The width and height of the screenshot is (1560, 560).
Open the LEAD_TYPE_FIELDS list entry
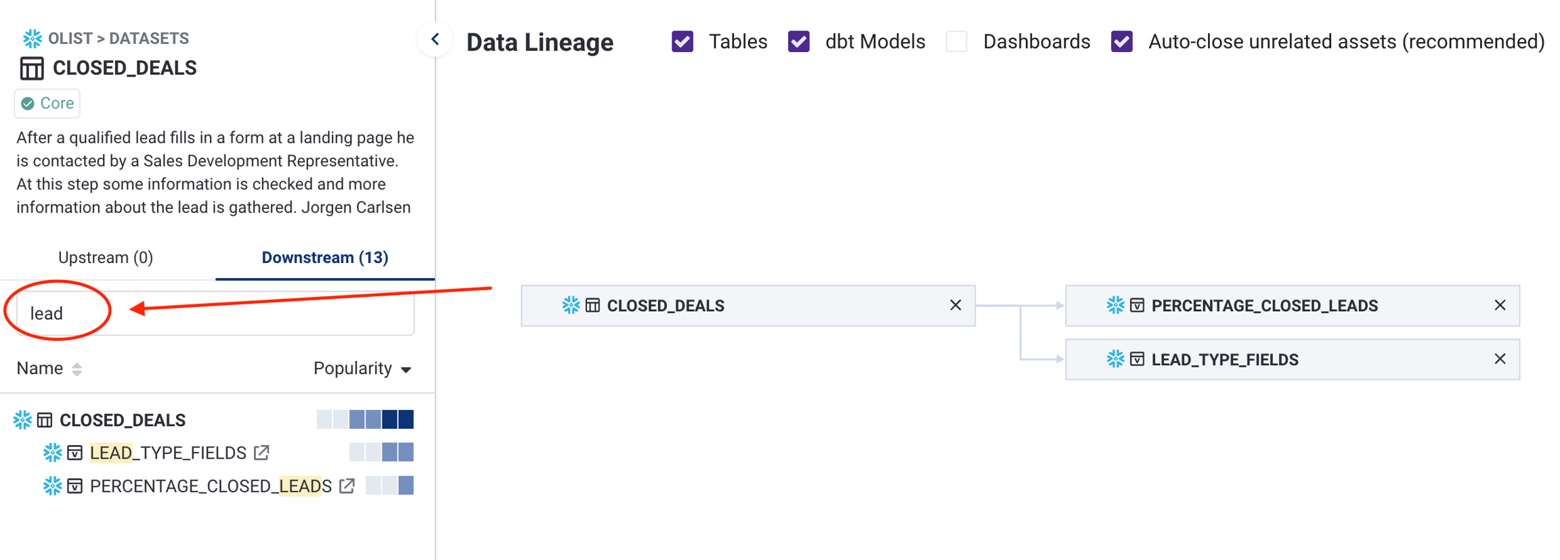[168, 452]
